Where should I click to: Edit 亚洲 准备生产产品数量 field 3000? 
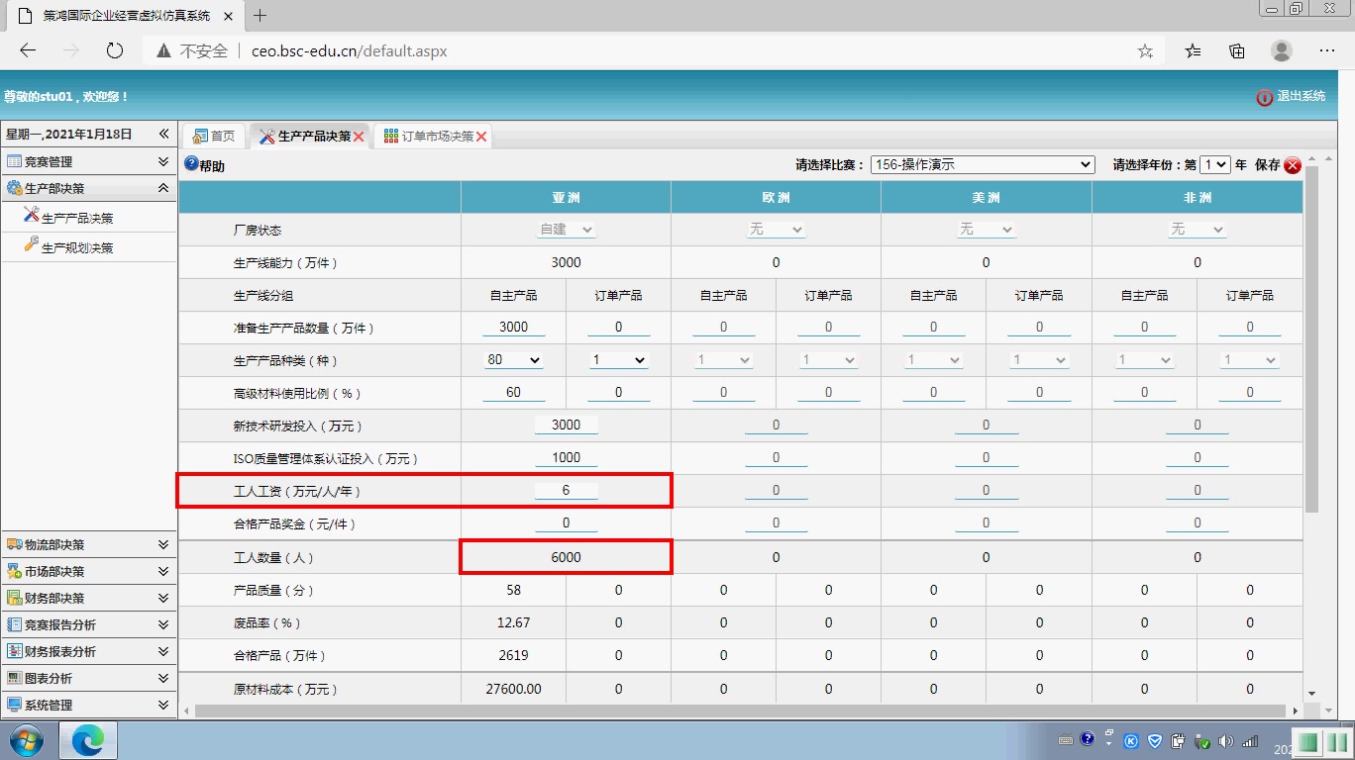513,327
